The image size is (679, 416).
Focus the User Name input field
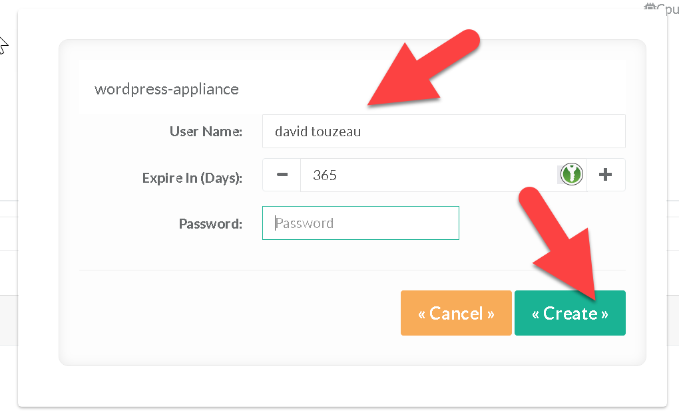click(x=443, y=132)
